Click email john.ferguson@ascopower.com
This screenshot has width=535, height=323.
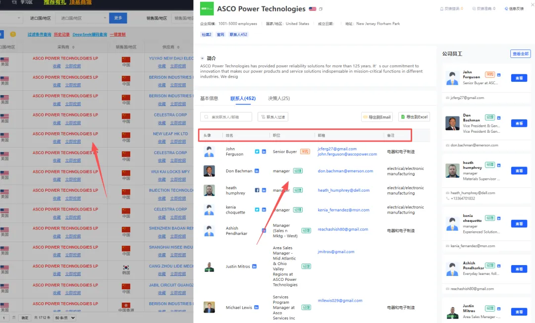(347, 154)
